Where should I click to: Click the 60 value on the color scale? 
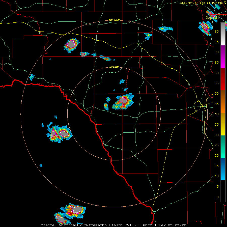click(x=217, y=73)
